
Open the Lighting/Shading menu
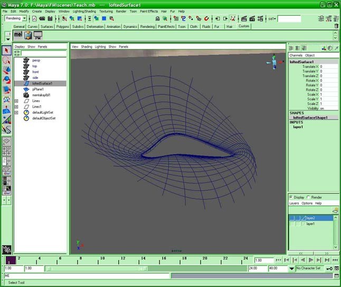pyautogui.click(x=83, y=11)
